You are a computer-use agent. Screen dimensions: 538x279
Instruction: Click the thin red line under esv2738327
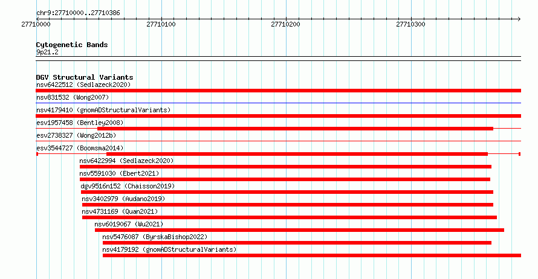point(278,141)
